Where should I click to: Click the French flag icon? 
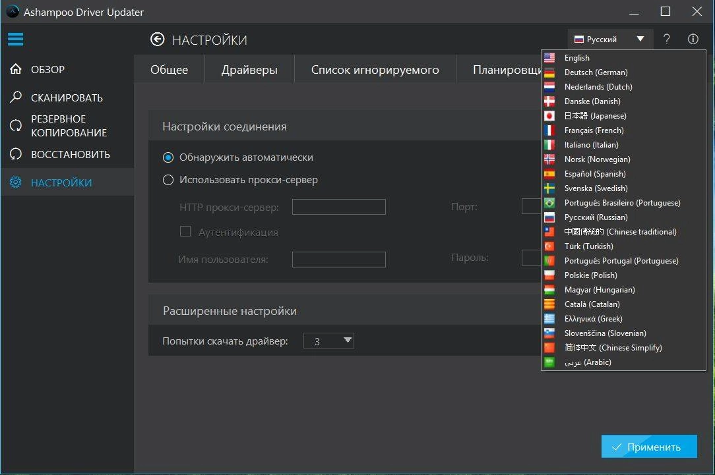(x=549, y=130)
